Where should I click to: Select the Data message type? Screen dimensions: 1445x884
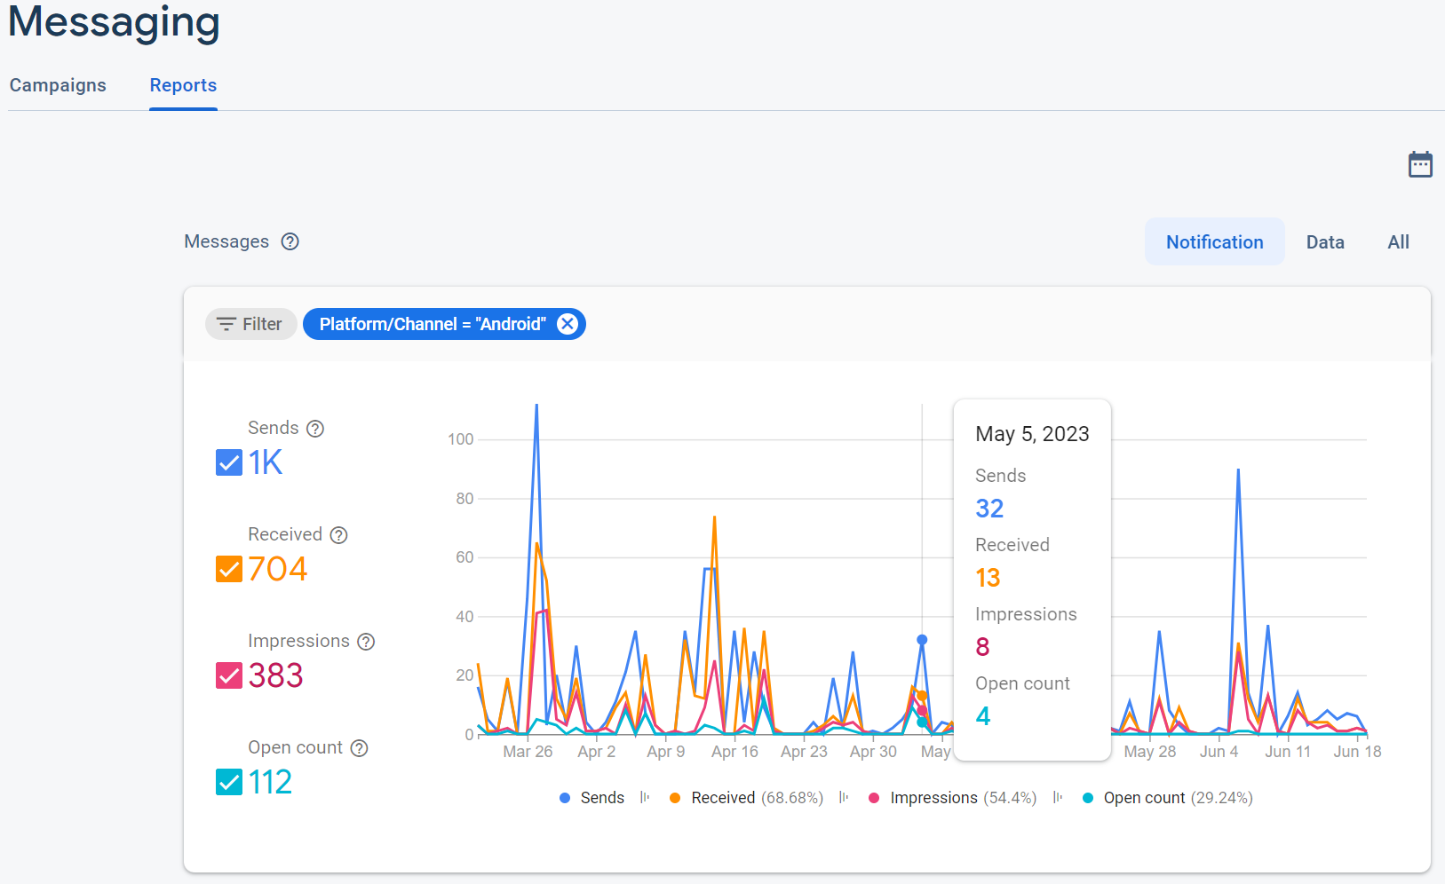tap(1324, 242)
